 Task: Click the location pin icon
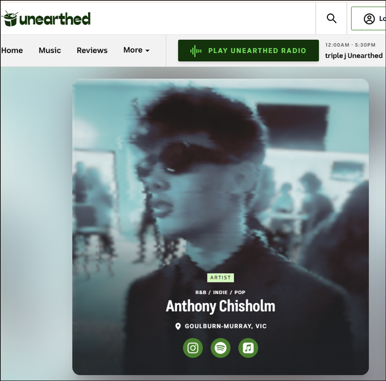(x=178, y=326)
